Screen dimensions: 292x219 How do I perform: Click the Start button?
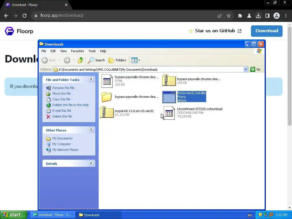(x=13, y=215)
